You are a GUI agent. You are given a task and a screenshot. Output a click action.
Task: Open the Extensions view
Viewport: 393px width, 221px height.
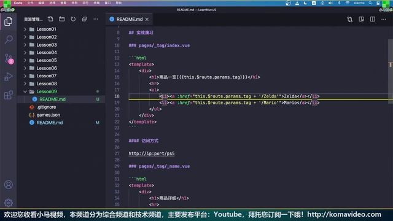(8, 95)
